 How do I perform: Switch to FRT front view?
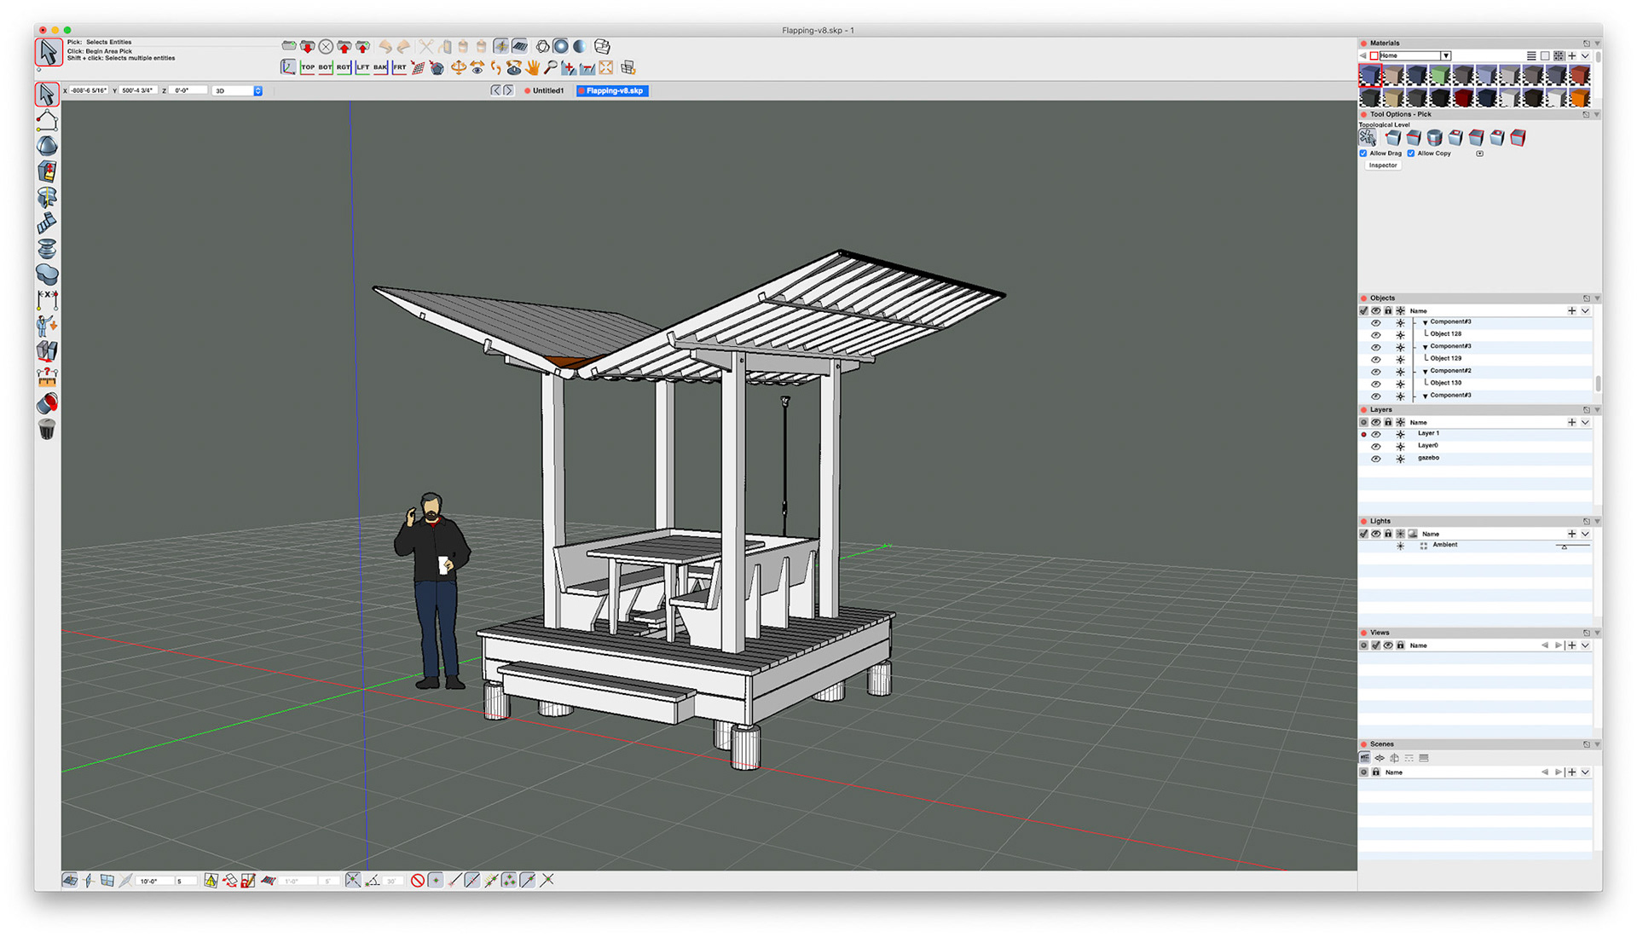[x=399, y=67]
